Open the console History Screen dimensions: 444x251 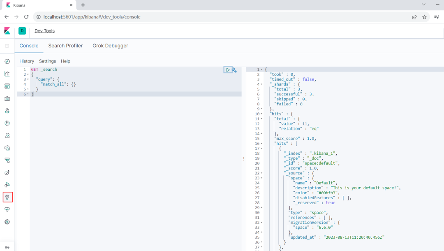coord(27,61)
